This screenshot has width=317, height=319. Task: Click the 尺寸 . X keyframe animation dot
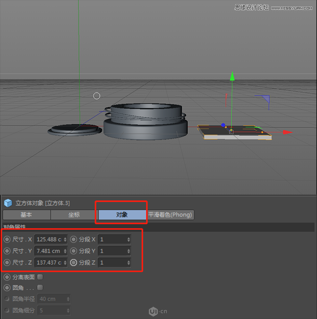coord(7,239)
